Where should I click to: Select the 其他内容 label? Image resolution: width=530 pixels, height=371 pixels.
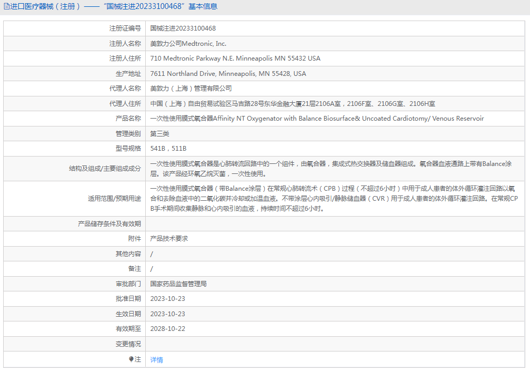(128, 254)
